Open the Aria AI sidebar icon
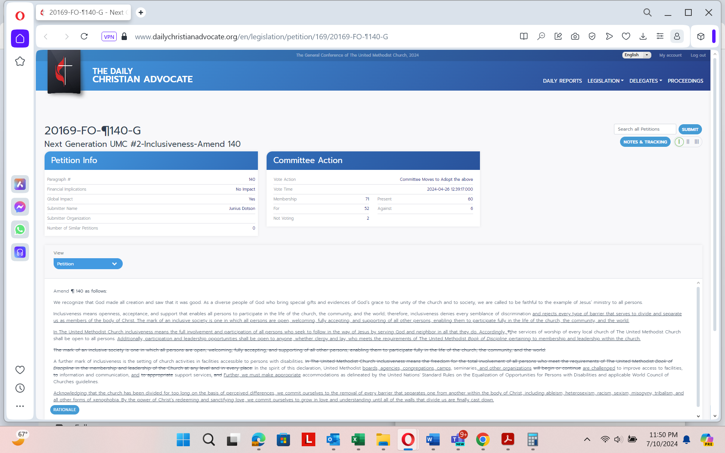This screenshot has width=725, height=453. [20, 184]
